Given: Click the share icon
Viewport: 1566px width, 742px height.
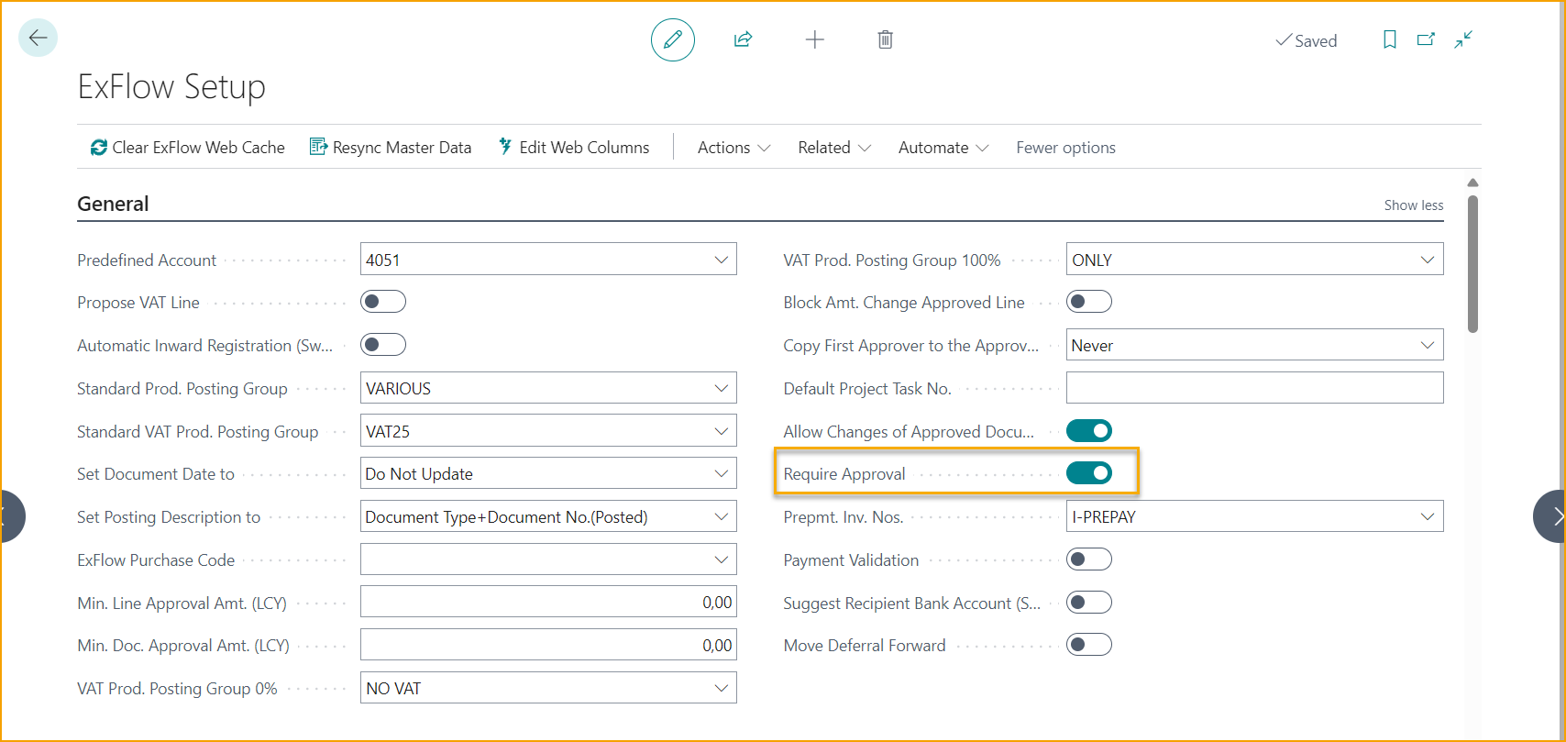Looking at the screenshot, I should (x=743, y=39).
